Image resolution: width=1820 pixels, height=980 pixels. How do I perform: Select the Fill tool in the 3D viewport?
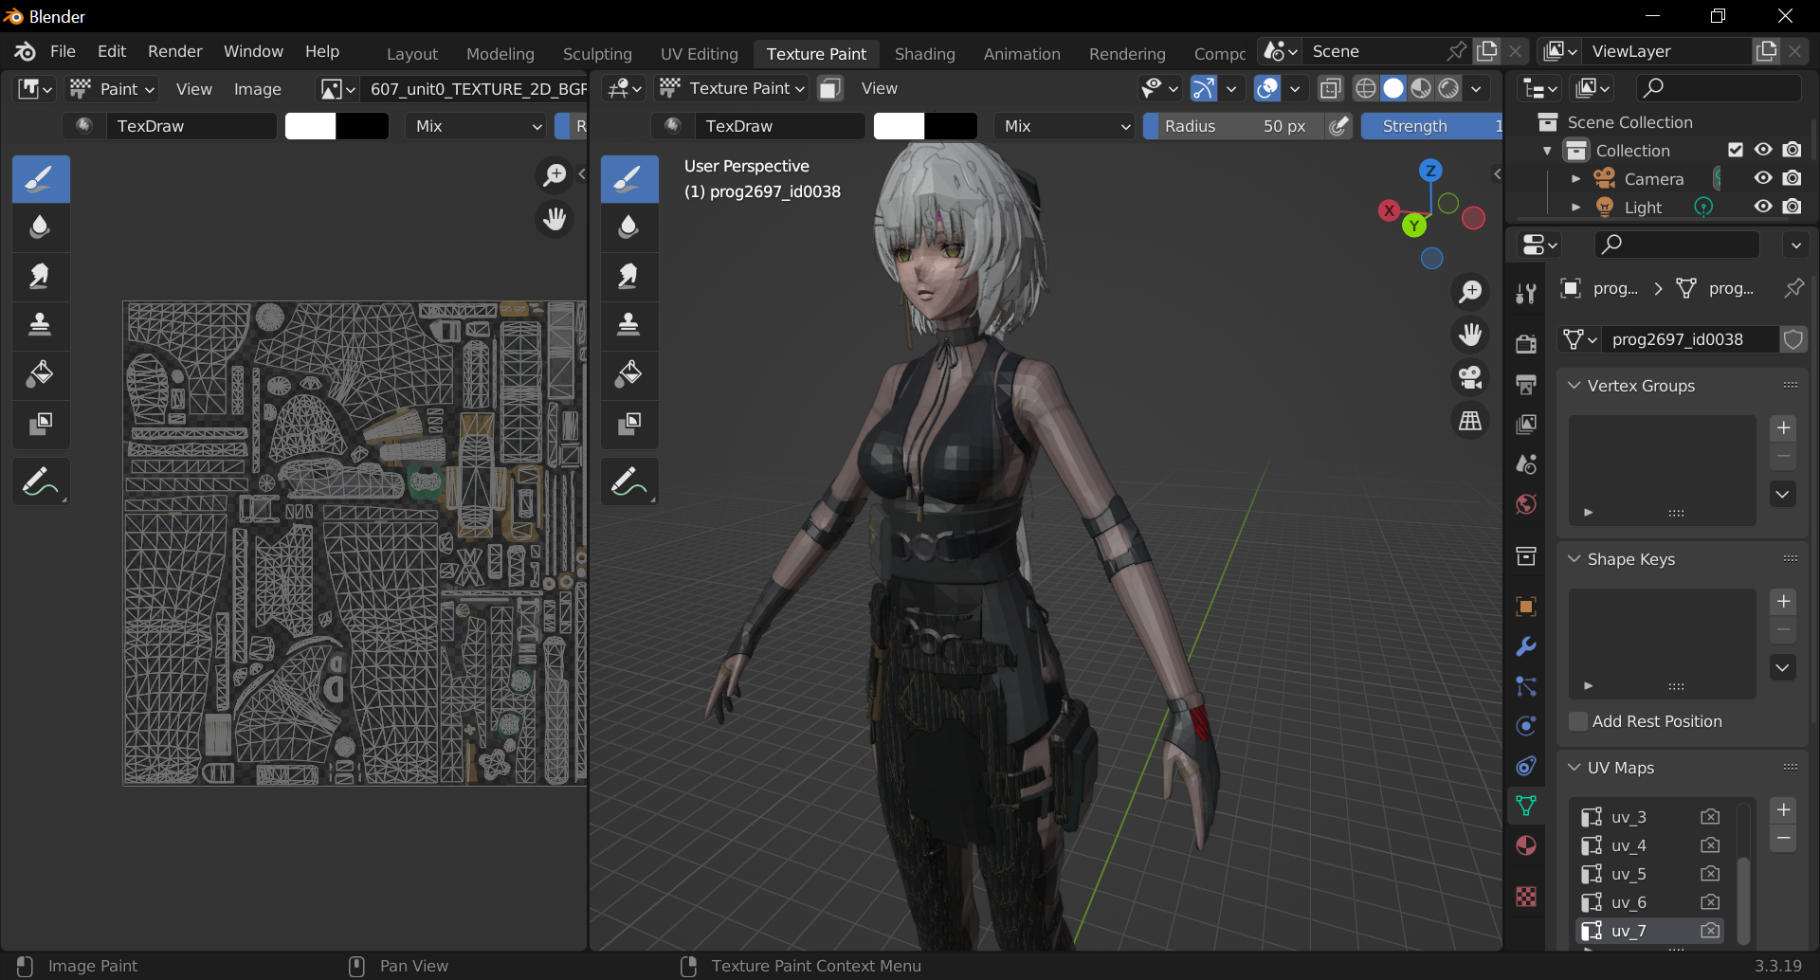coord(629,373)
